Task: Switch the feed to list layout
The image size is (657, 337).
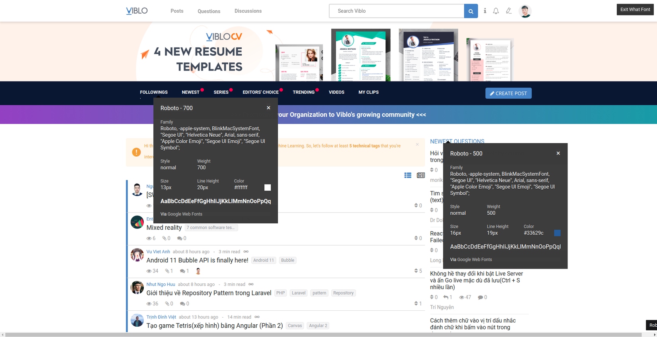Action: 408,175
